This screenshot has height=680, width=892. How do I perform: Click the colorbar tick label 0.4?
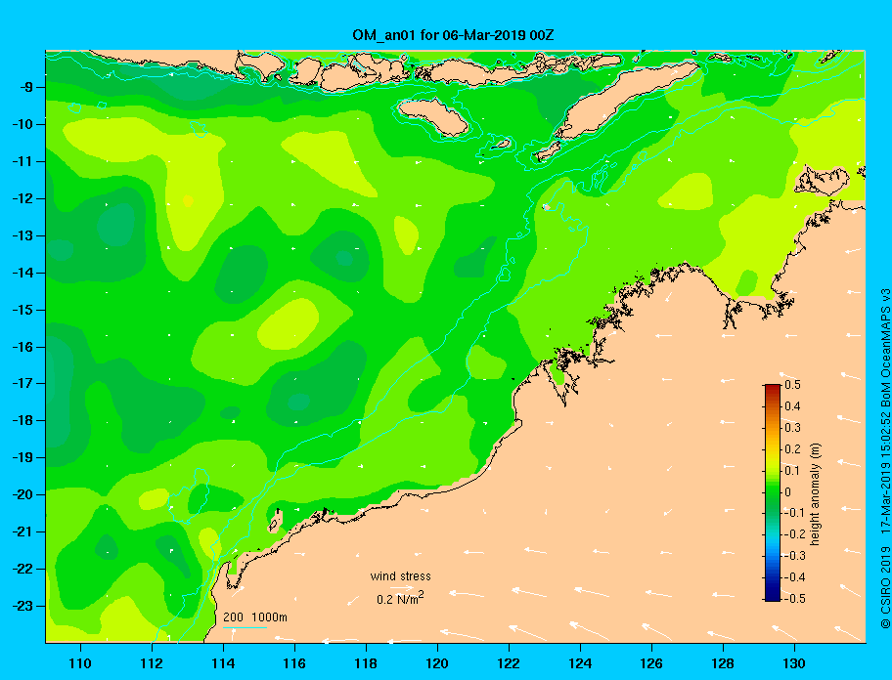792,406
